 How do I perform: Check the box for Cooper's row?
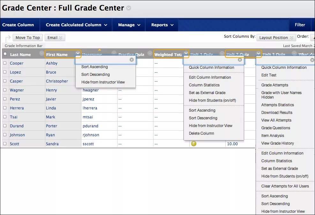(x=5, y=63)
